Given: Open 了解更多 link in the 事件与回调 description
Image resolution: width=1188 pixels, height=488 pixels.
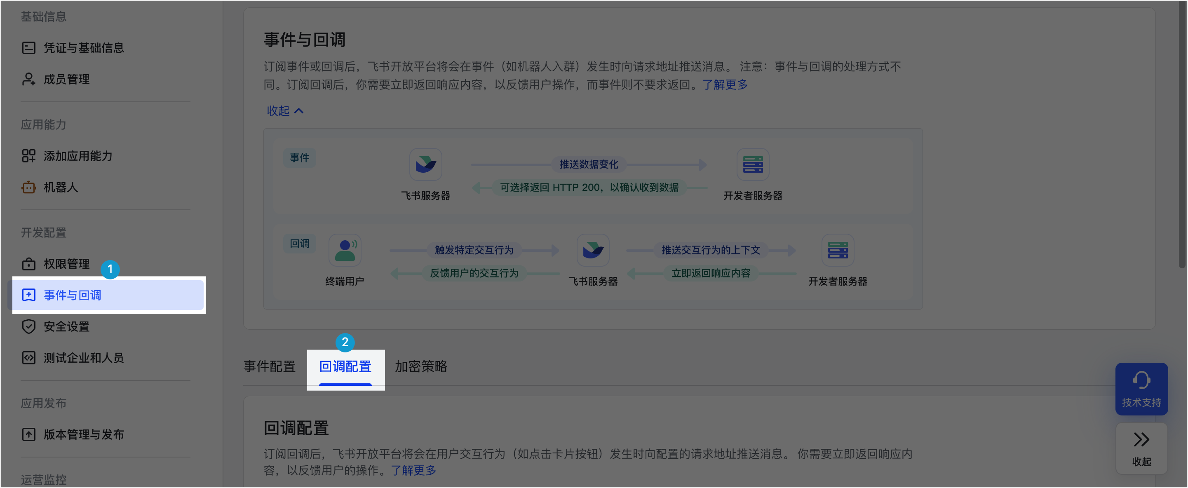Looking at the screenshot, I should click(725, 85).
